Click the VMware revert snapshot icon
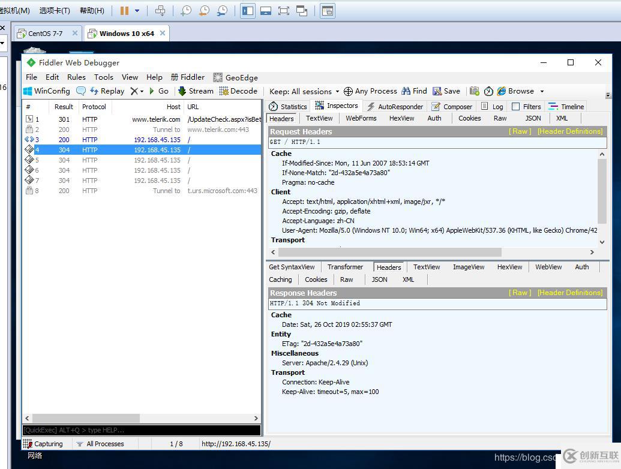 pos(205,11)
